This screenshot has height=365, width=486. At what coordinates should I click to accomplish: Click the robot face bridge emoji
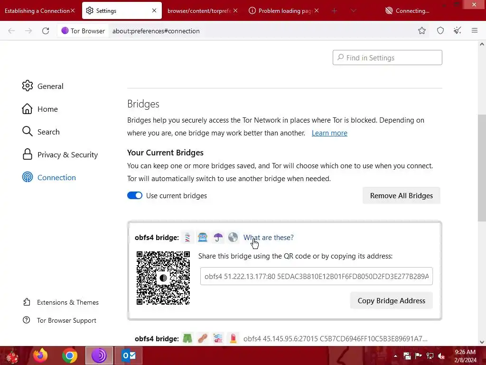202,238
